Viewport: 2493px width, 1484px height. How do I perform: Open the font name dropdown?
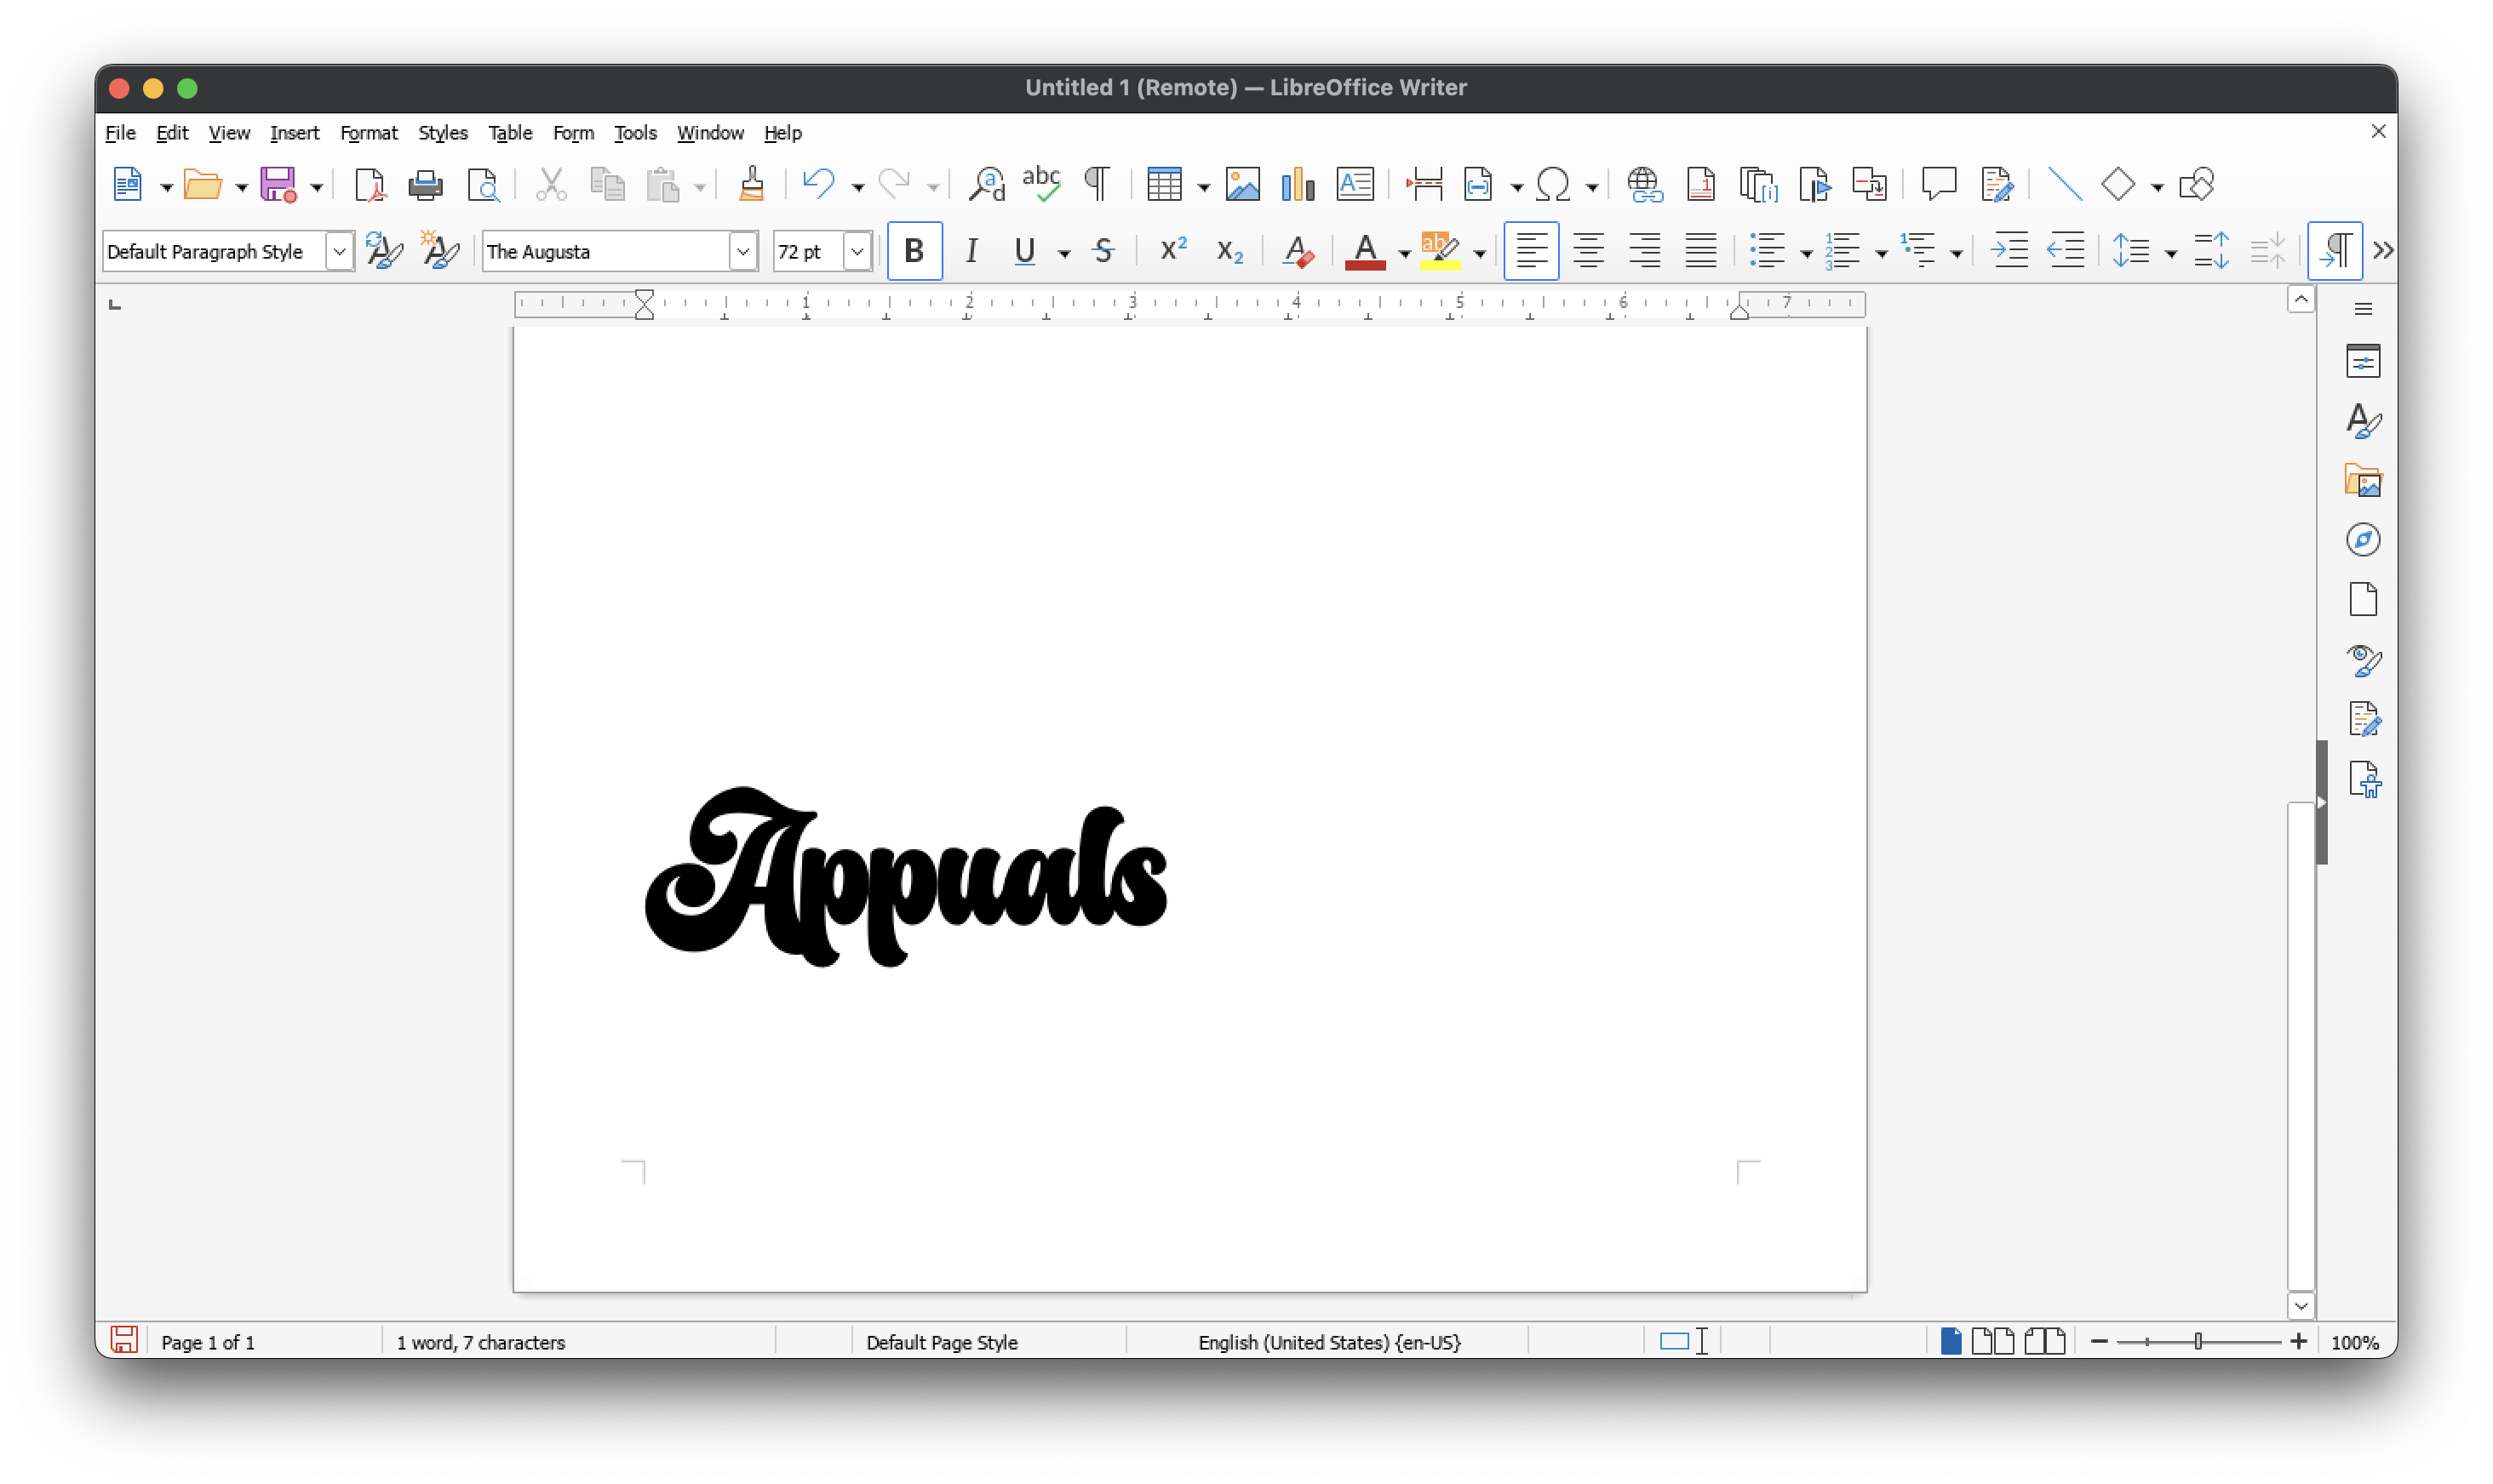(742, 251)
